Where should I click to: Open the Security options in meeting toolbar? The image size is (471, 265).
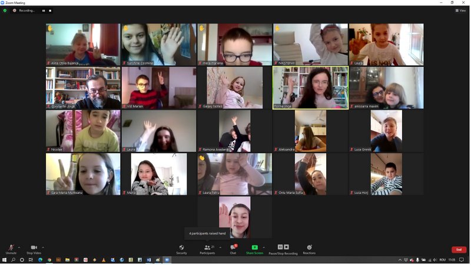(x=181, y=249)
